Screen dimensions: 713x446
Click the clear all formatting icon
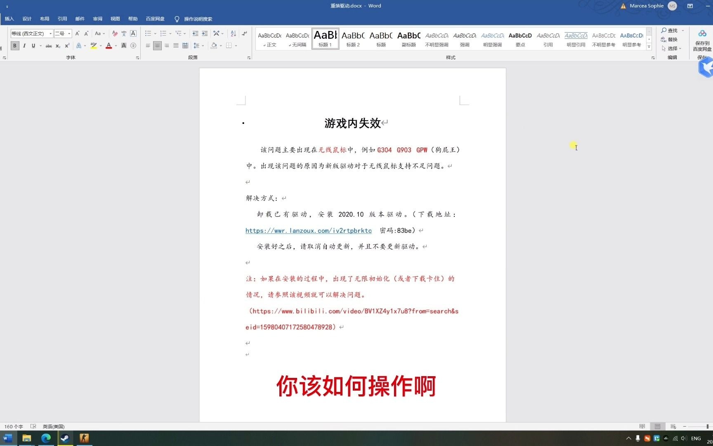114,33
